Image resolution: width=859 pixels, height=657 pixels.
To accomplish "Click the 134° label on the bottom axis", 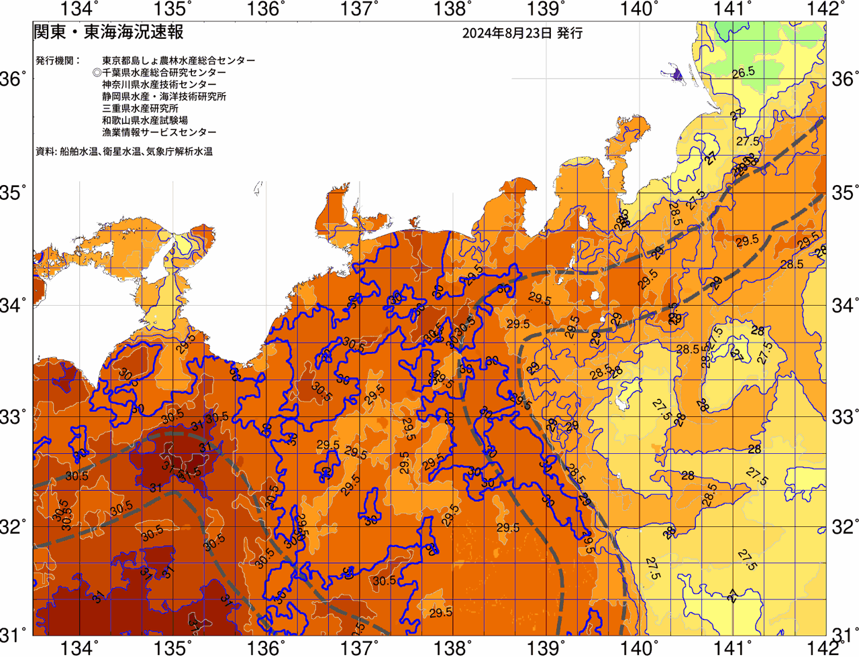I will [x=79, y=648].
